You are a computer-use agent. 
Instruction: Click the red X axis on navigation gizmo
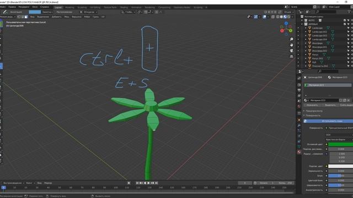coord(282,31)
